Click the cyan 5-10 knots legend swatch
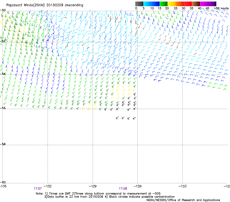The image size is (230, 202). [147, 4]
